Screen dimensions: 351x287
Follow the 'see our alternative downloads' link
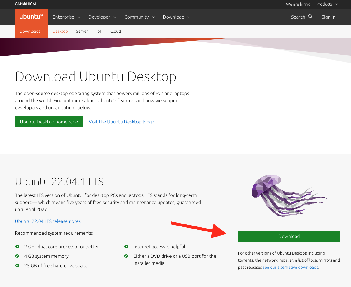pyautogui.click(x=290, y=267)
